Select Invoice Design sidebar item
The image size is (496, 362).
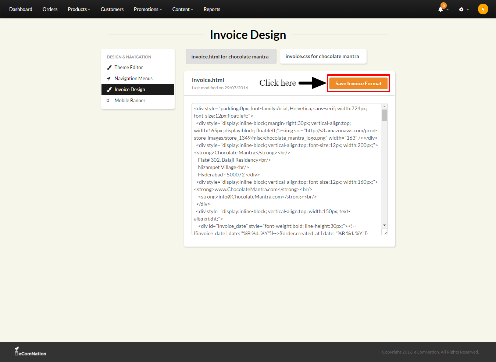tap(138, 89)
